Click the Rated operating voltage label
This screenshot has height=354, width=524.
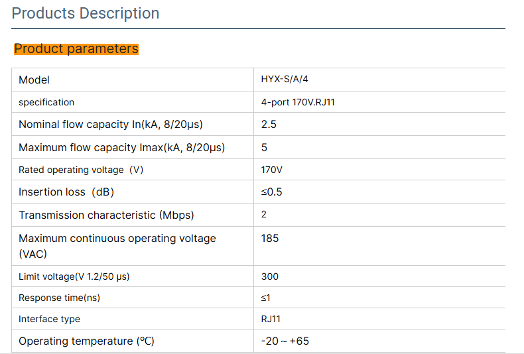(81, 170)
